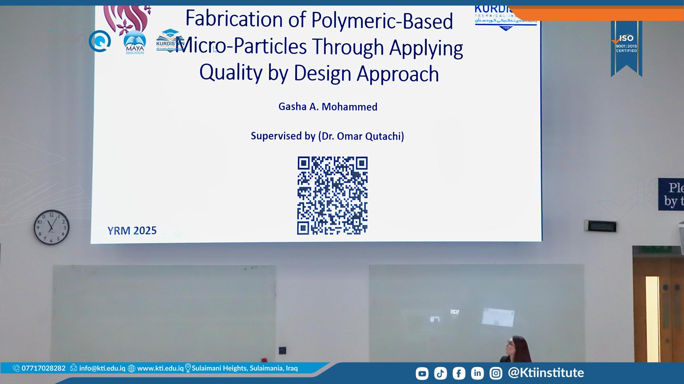Click the address Sulaimani Heights, Sulaimania, Iraq
The height and width of the screenshot is (384, 684).
[x=245, y=368]
